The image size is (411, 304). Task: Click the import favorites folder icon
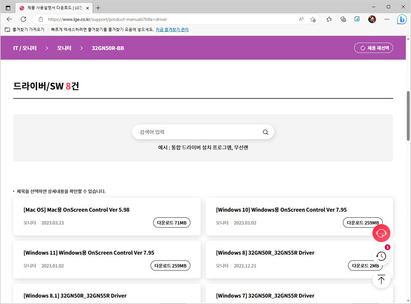click(7, 29)
